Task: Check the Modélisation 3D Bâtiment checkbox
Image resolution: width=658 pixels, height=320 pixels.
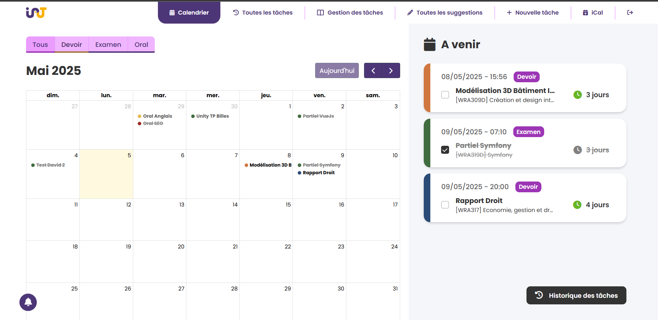Action: (445, 95)
